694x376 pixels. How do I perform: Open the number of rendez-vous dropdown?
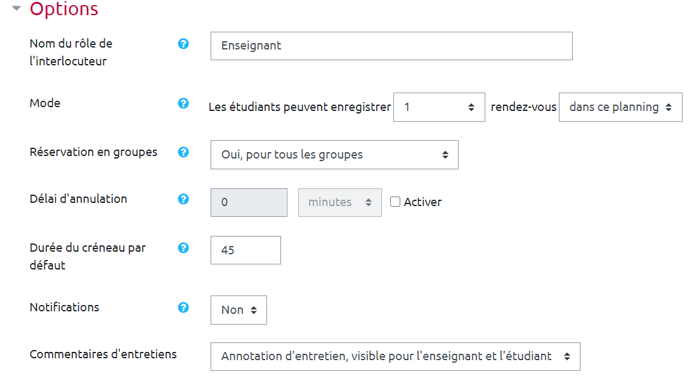coord(439,107)
